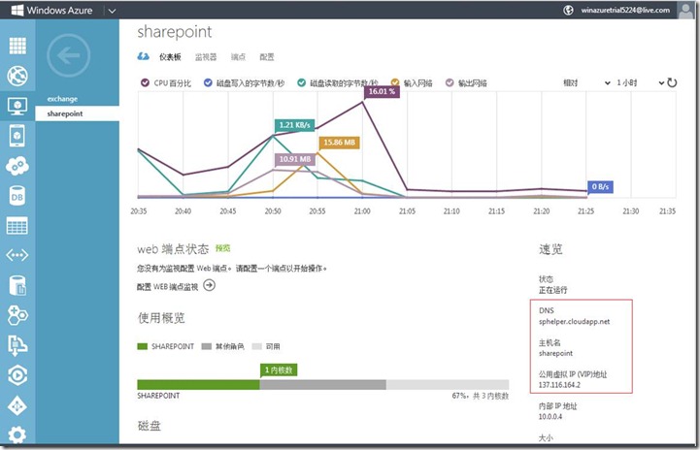Click the 1 内核数 cores label
Viewport: 700px width, 450px height.
pos(279,370)
